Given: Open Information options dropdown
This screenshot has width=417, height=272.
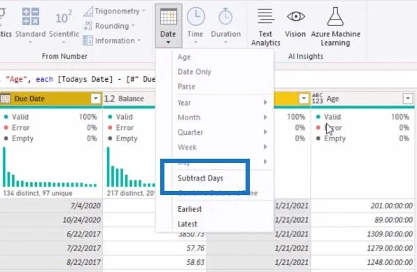Looking at the screenshot, I should click(x=112, y=41).
